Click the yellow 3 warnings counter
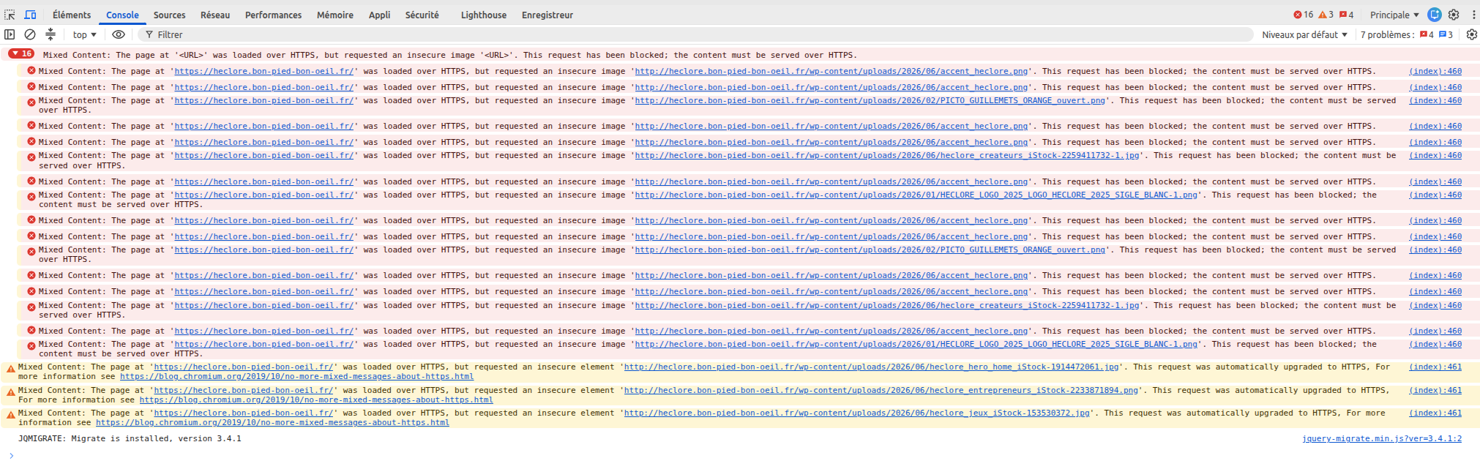 1326,15
